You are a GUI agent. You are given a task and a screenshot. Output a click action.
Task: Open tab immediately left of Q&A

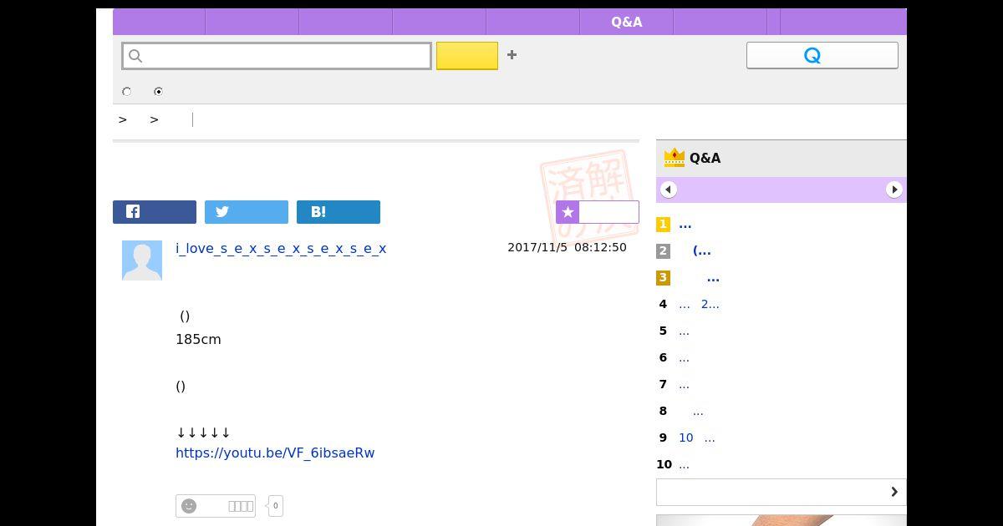[x=532, y=22]
